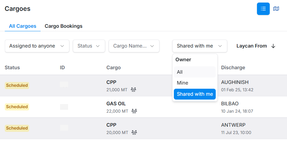This screenshot has height=142, width=287.
Task: Click shared-users icon on CPP 21,000 MT row
Action: (134, 90)
